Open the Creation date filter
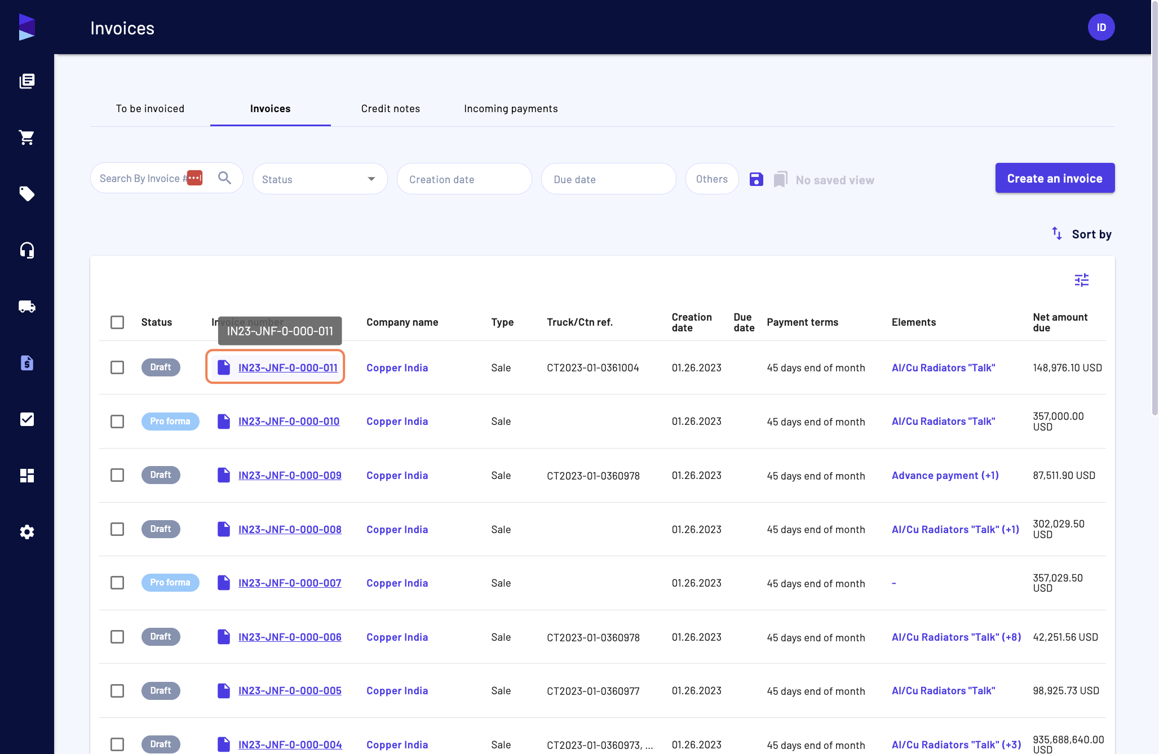Viewport: 1159px width, 754px height. (464, 179)
